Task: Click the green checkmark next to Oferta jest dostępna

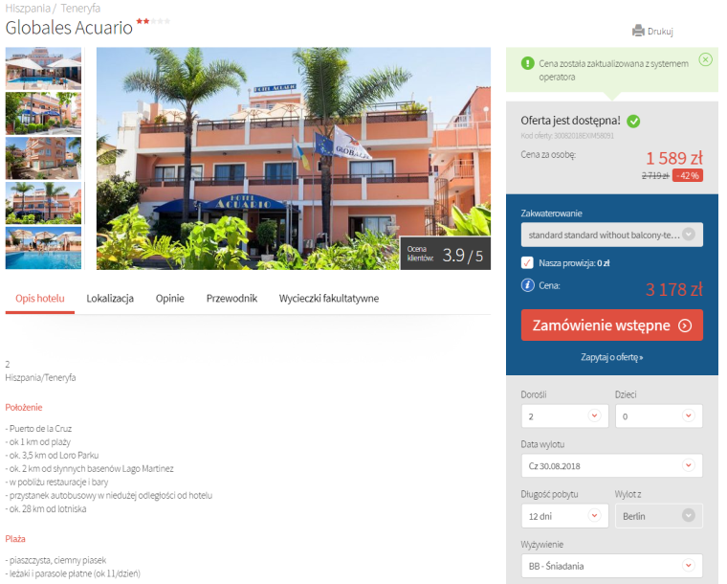Action: click(x=633, y=121)
